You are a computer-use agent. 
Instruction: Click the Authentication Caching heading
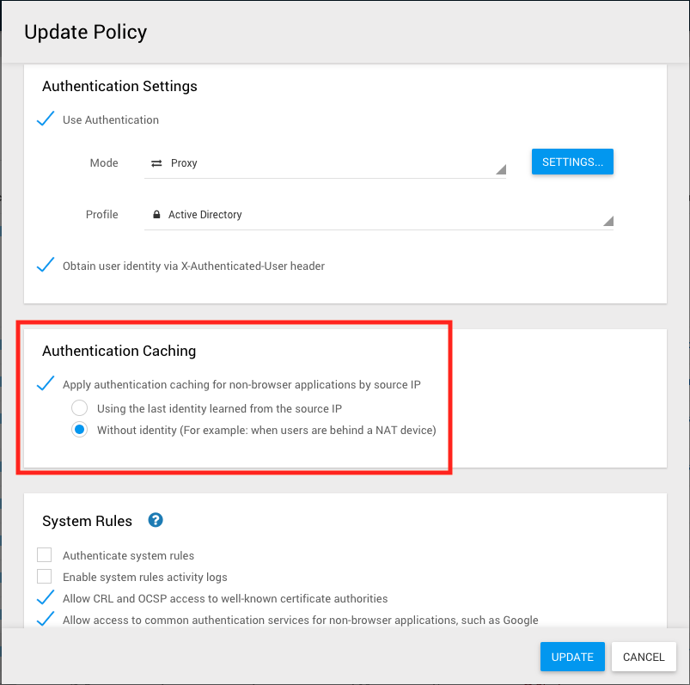(119, 351)
